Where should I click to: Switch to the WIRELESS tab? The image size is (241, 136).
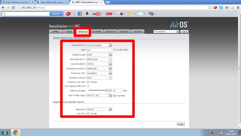coord(83,32)
